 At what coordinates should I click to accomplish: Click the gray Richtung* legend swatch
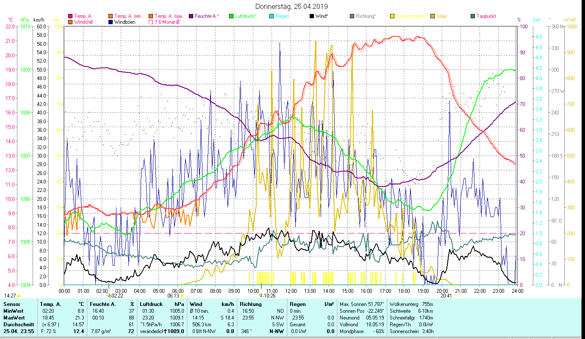[352, 16]
